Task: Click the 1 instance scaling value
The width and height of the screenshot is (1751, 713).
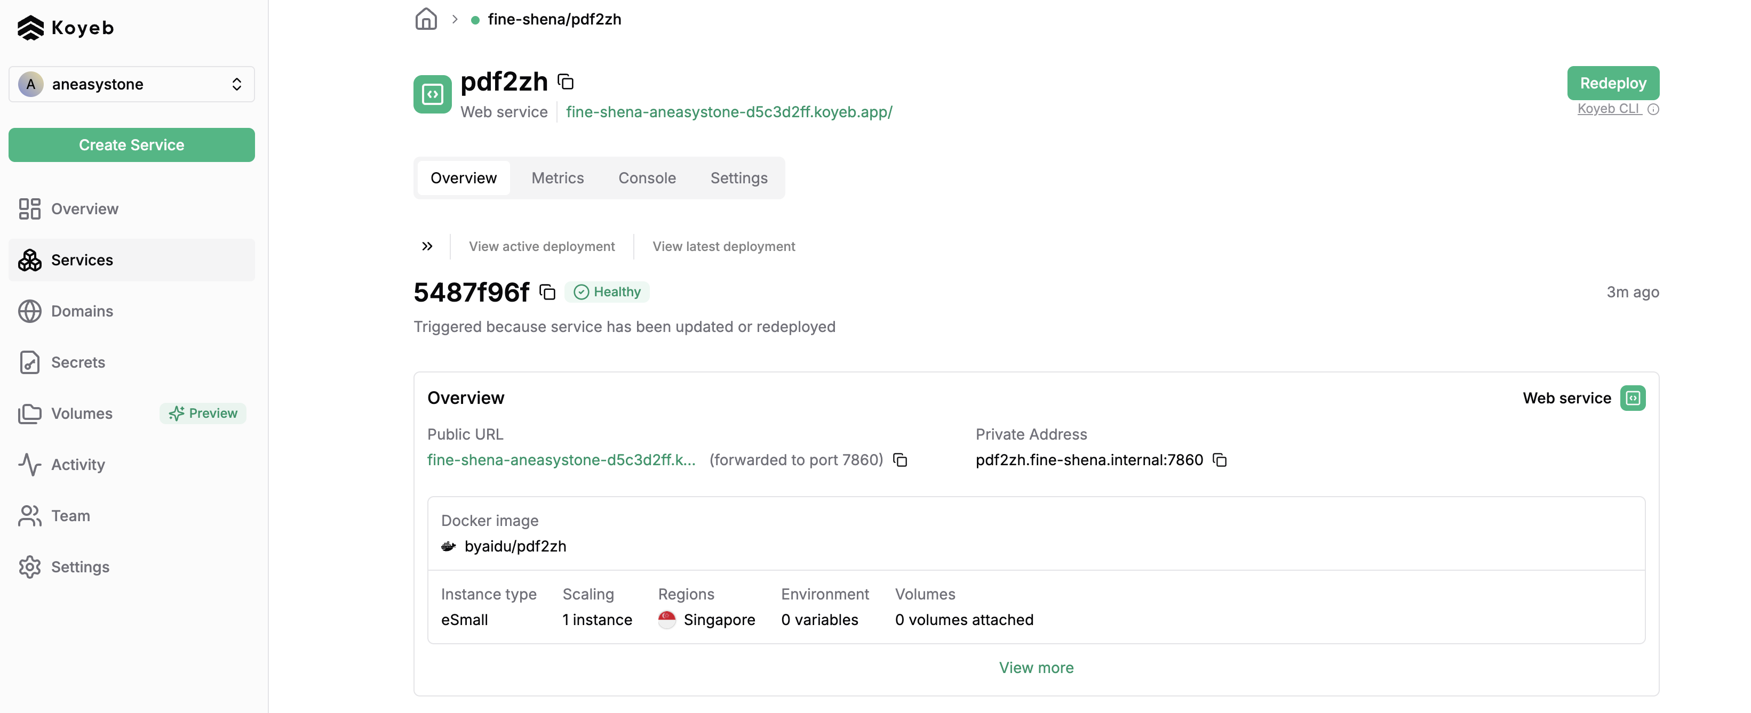Action: point(597,619)
